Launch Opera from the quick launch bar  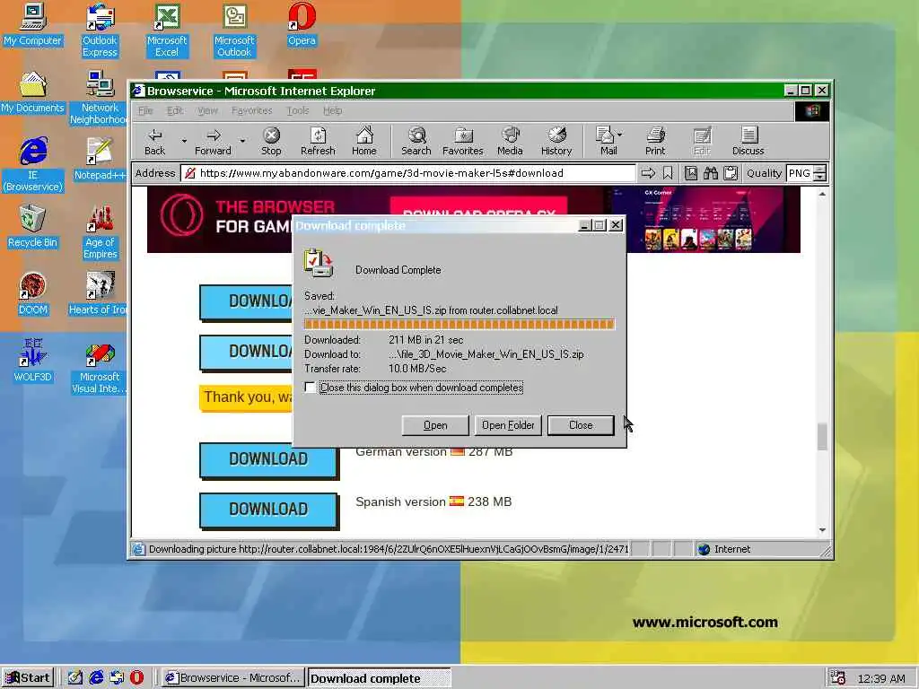tap(136, 677)
